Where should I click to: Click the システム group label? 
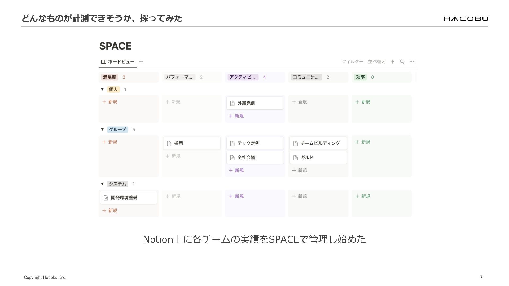pos(117,184)
